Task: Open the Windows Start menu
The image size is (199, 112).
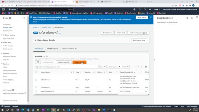Action: click(2, 110)
